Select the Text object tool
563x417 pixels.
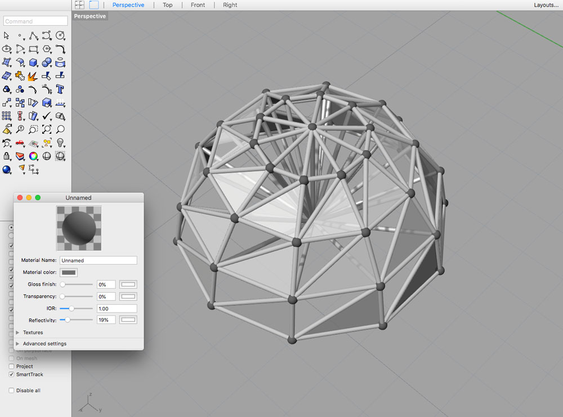point(60,89)
